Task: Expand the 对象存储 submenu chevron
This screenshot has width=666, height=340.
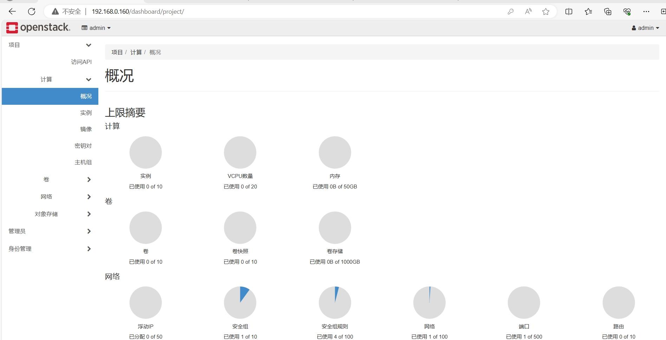Action: point(89,214)
